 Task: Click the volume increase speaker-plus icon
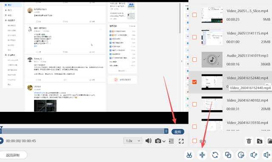pos(267,155)
